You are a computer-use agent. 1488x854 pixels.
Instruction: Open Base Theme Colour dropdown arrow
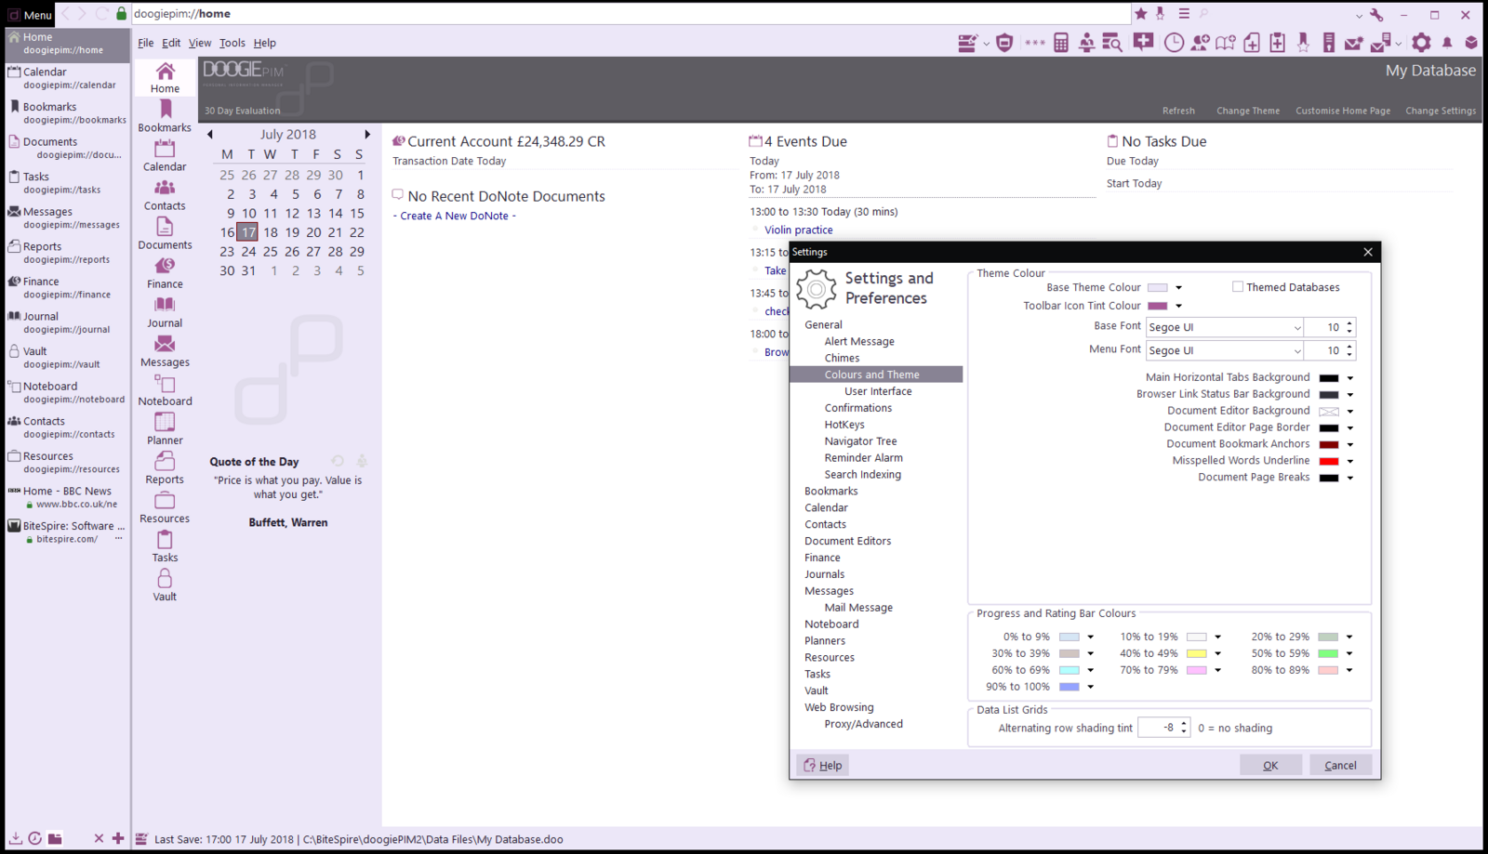[x=1178, y=288]
